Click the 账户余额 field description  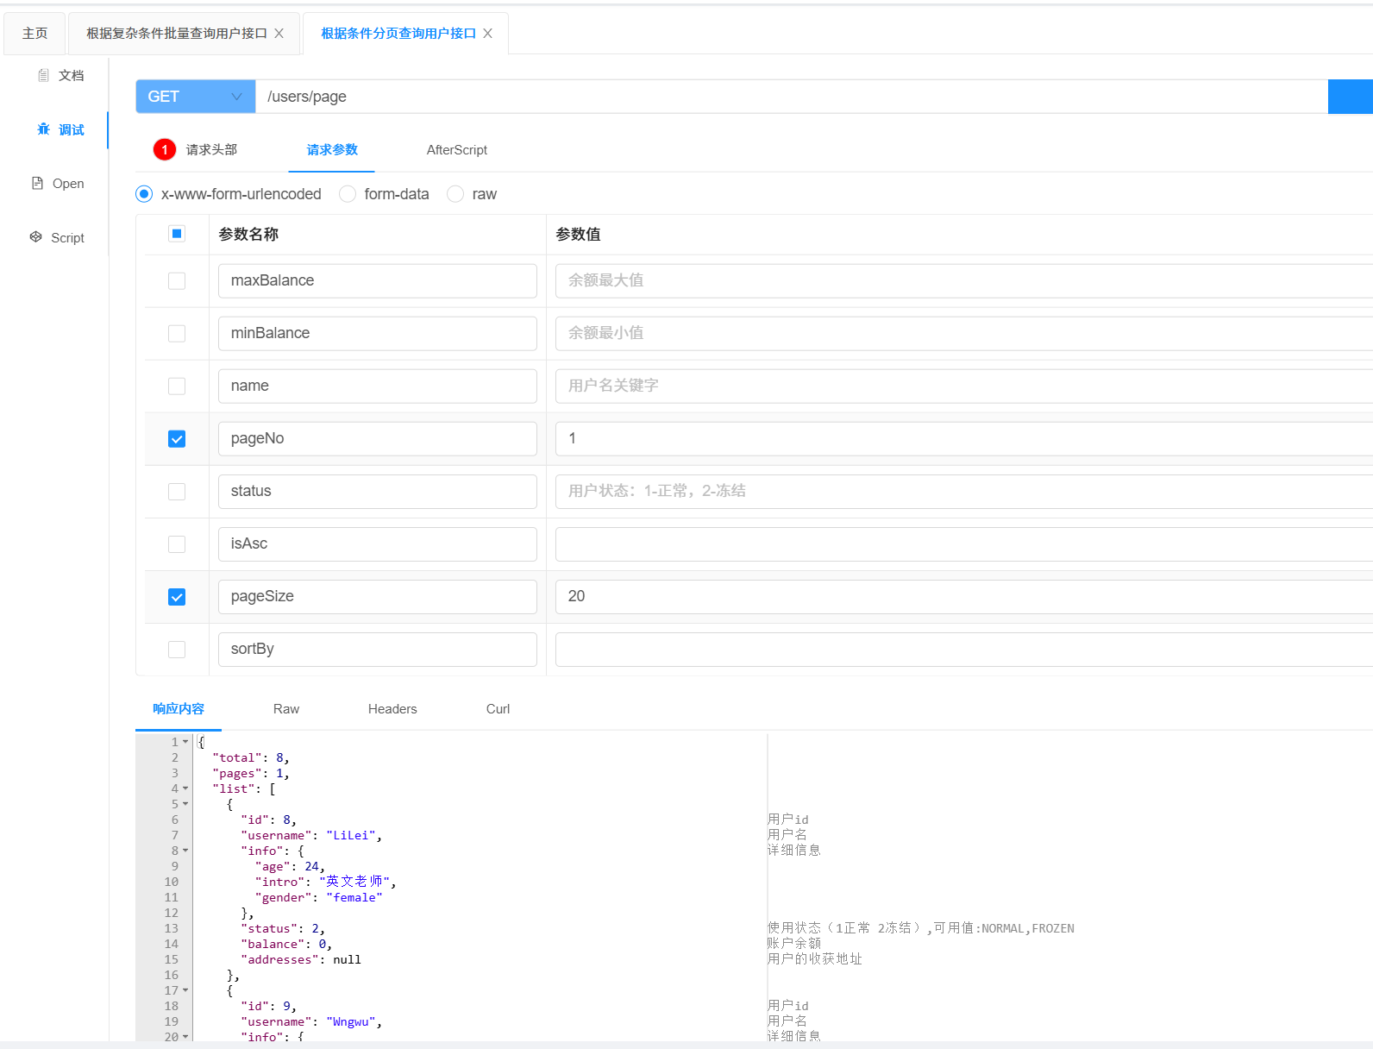tap(794, 944)
